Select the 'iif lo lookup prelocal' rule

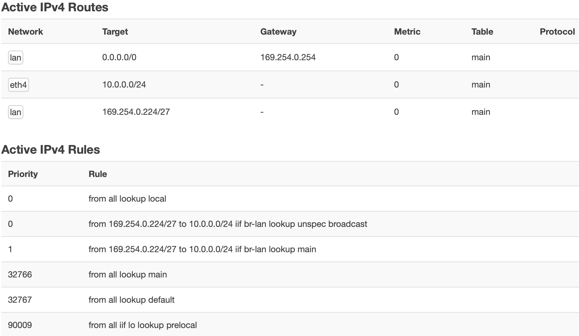290,324
